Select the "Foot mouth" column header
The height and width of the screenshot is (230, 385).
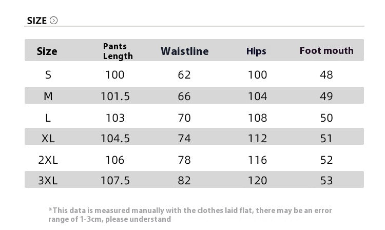click(x=326, y=51)
